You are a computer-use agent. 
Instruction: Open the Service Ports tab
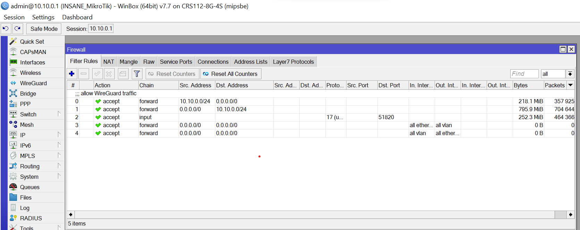(176, 62)
